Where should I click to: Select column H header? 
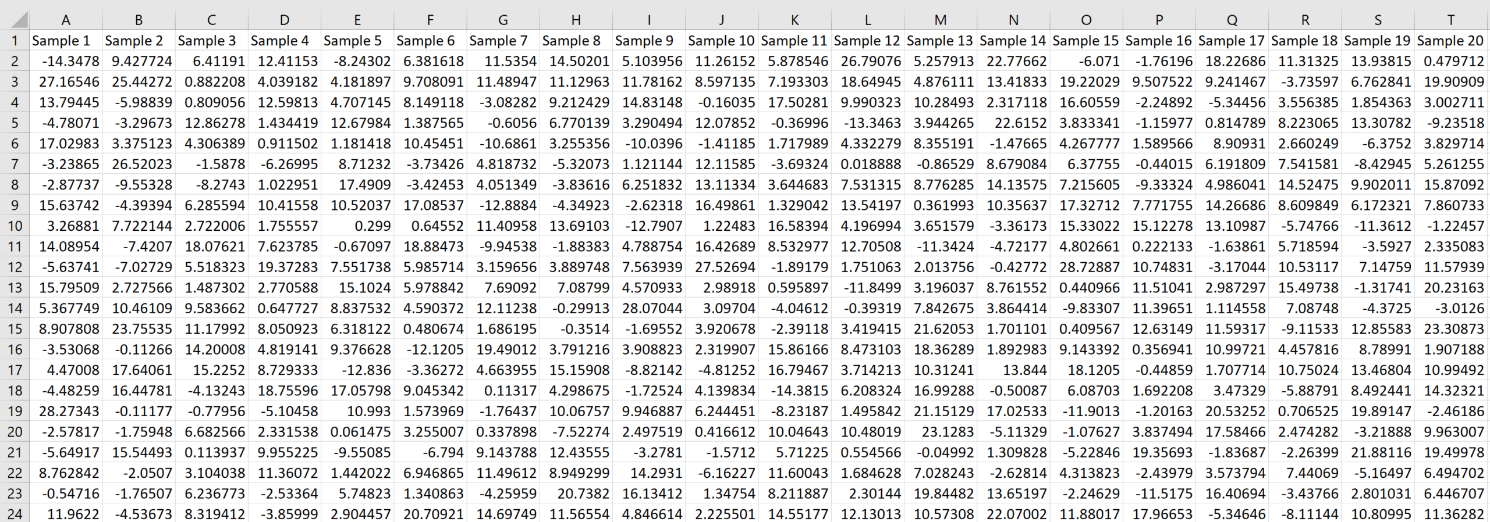[576, 20]
